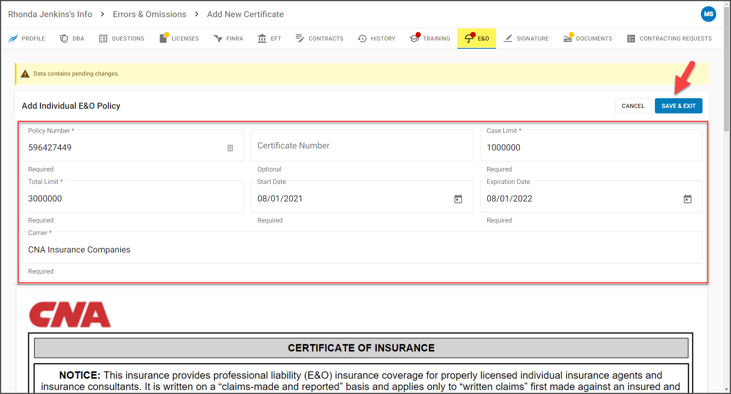Viewport: 731px width, 394px height.
Task: Click the EFT bank building icon
Action: (x=262, y=39)
